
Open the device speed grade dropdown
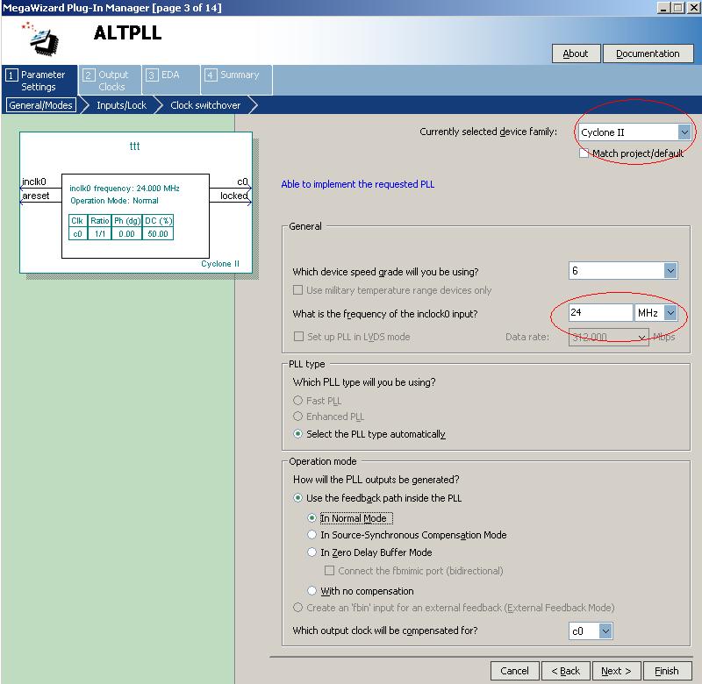623,271
